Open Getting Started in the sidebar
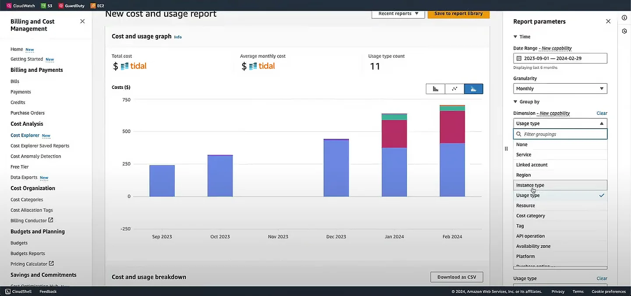The image size is (631, 296). (x=27, y=59)
